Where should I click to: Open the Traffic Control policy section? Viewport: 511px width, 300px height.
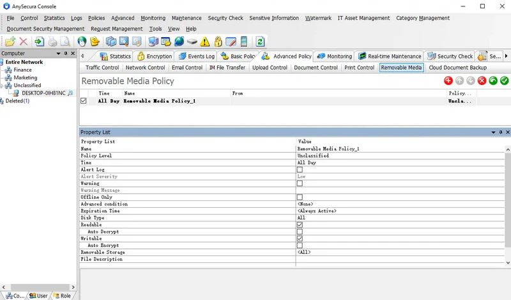(x=102, y=68)
